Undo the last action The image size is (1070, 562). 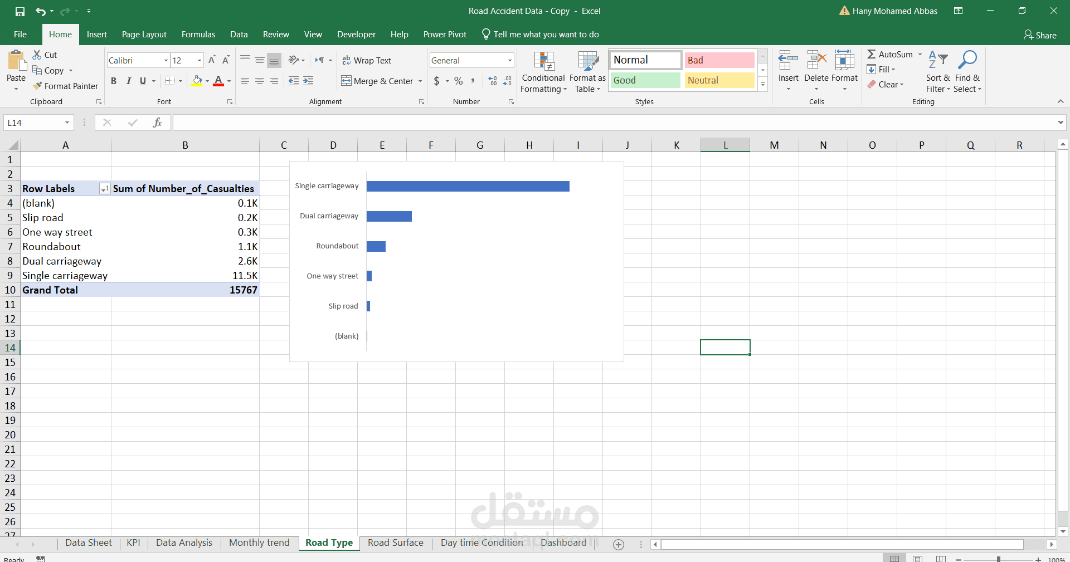click(x=40, y=11)
